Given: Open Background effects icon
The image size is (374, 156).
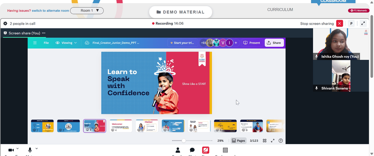Looking at the screenshot, I should (225, 150).
